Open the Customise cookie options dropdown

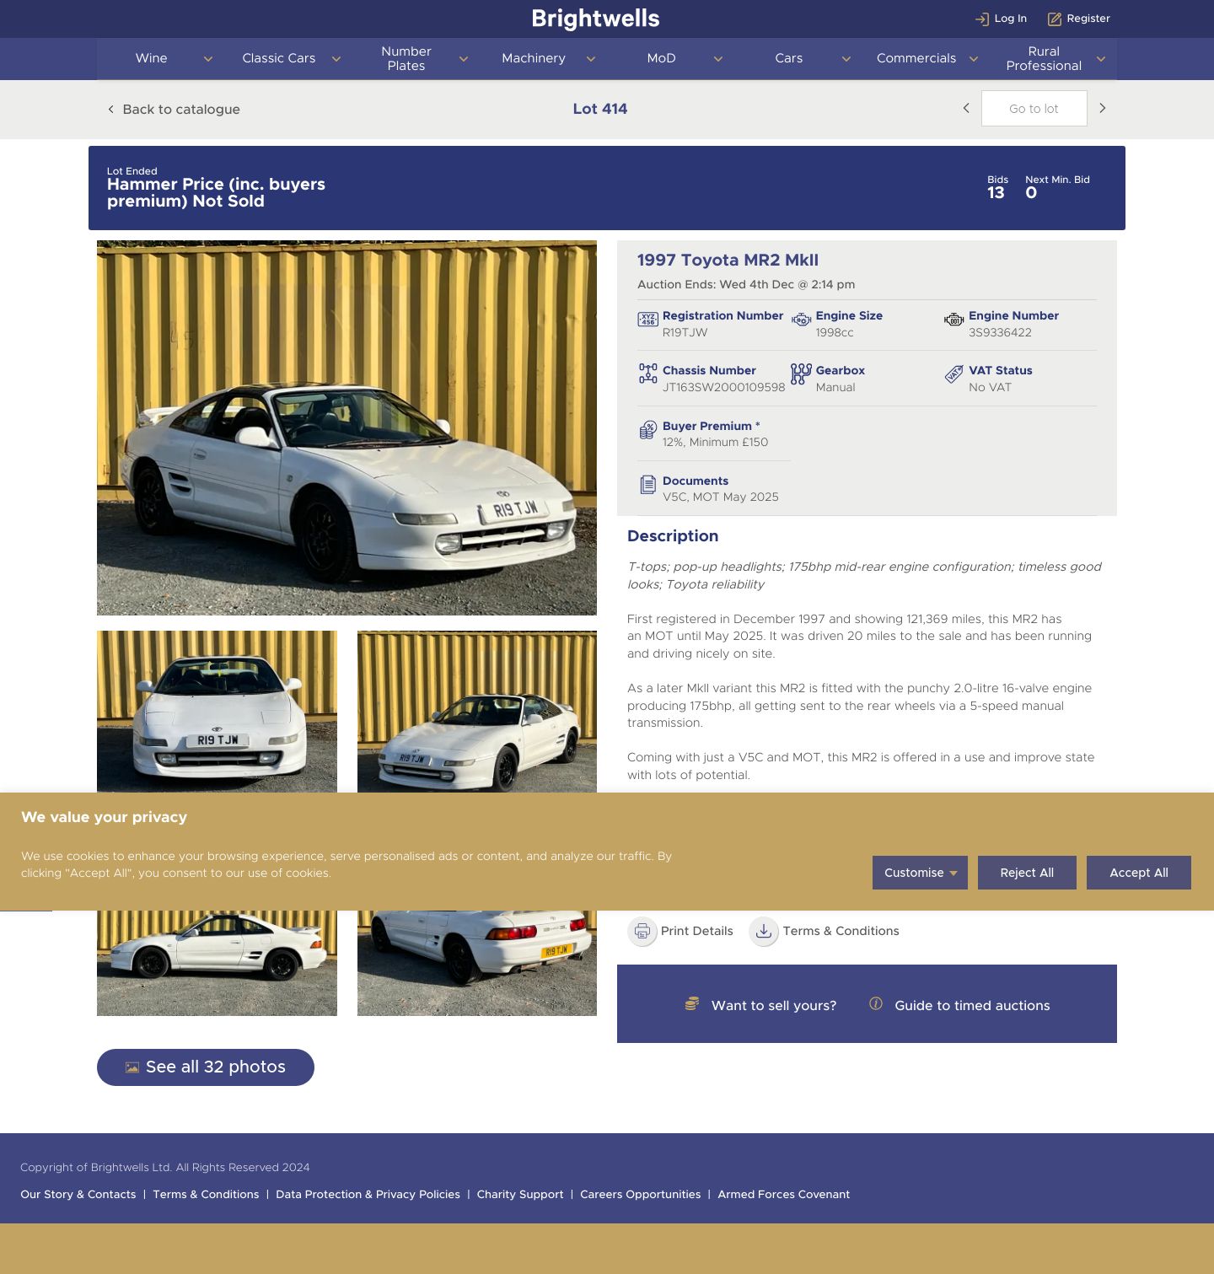(x=920, y=873)
